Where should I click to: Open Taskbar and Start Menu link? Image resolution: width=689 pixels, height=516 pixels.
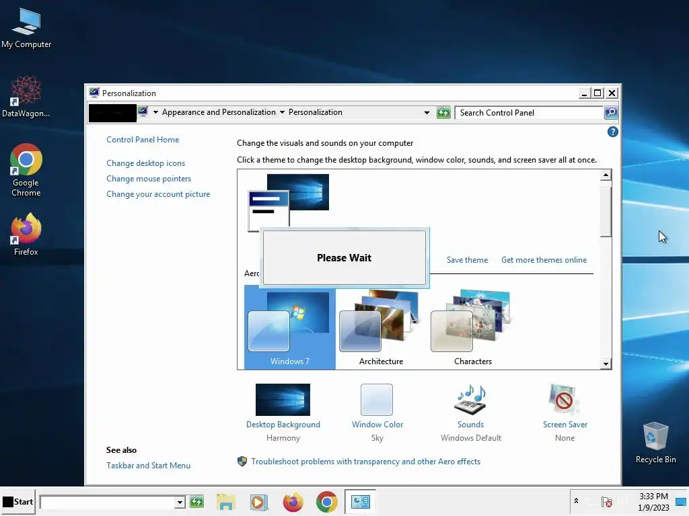(148, 466)
